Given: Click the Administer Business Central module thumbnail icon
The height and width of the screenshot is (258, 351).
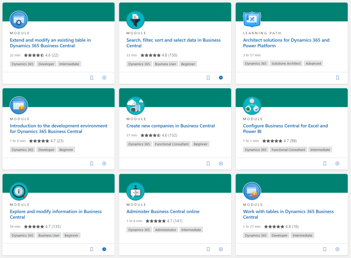Looking at the screenshot, I should 135,191.
